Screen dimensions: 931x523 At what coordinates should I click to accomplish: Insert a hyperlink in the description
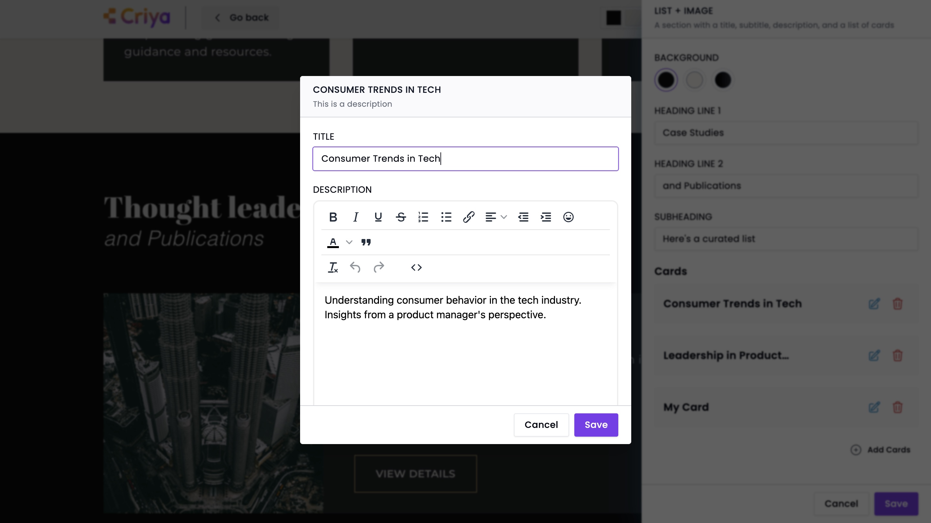click(x=468, y=217)
